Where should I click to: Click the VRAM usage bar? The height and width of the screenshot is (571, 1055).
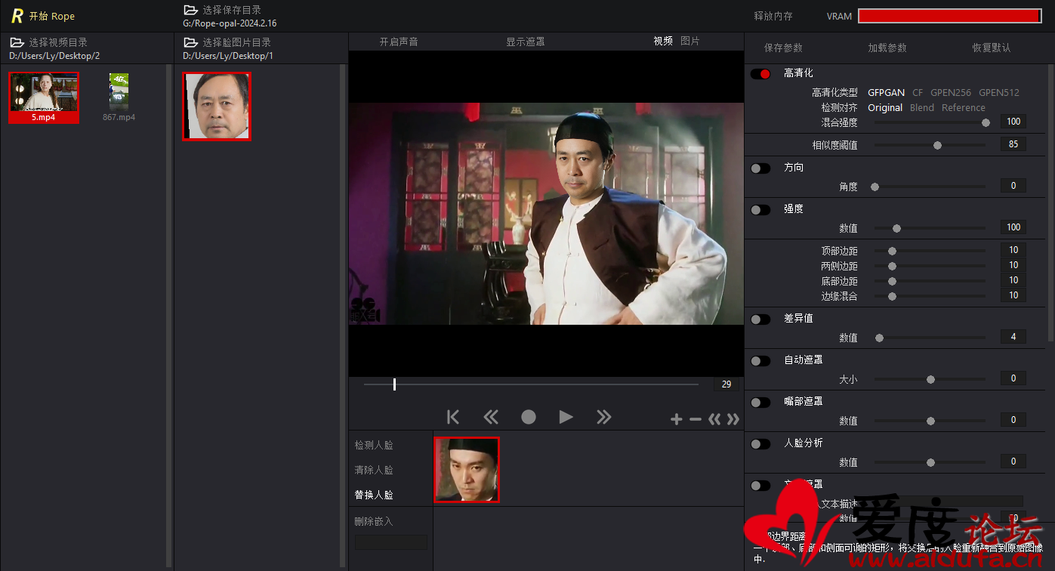point(950,16)
